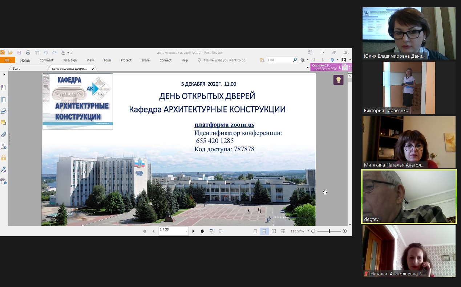Select the degtev participant video thumbnail
Image resolution: width=461 pixels, height=287 pixels.
click(x=409, y=197)
